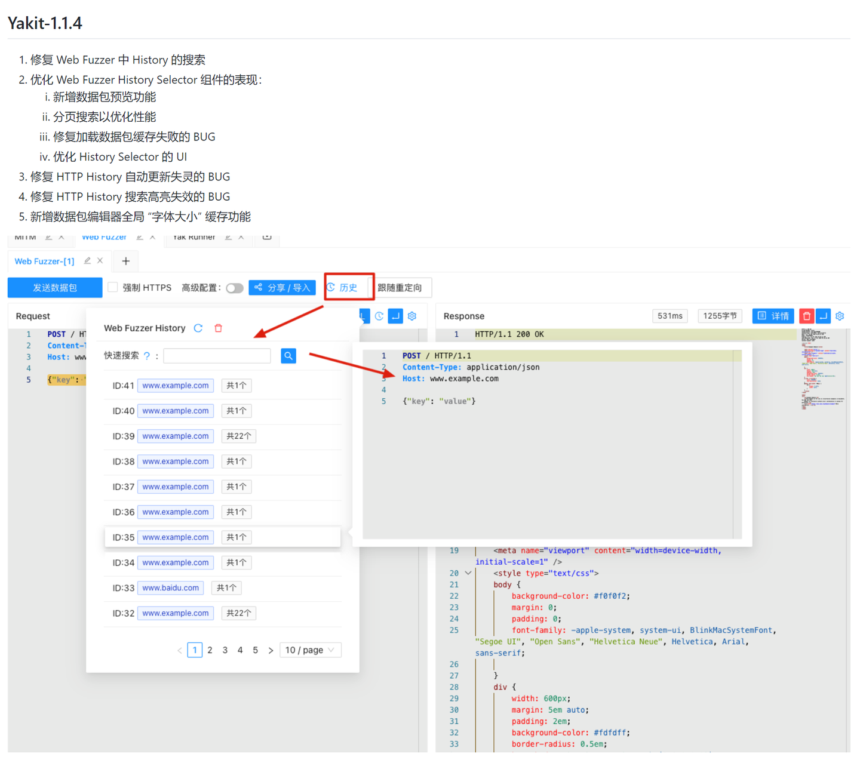Delete response using the red trash icon

[806, 316]
